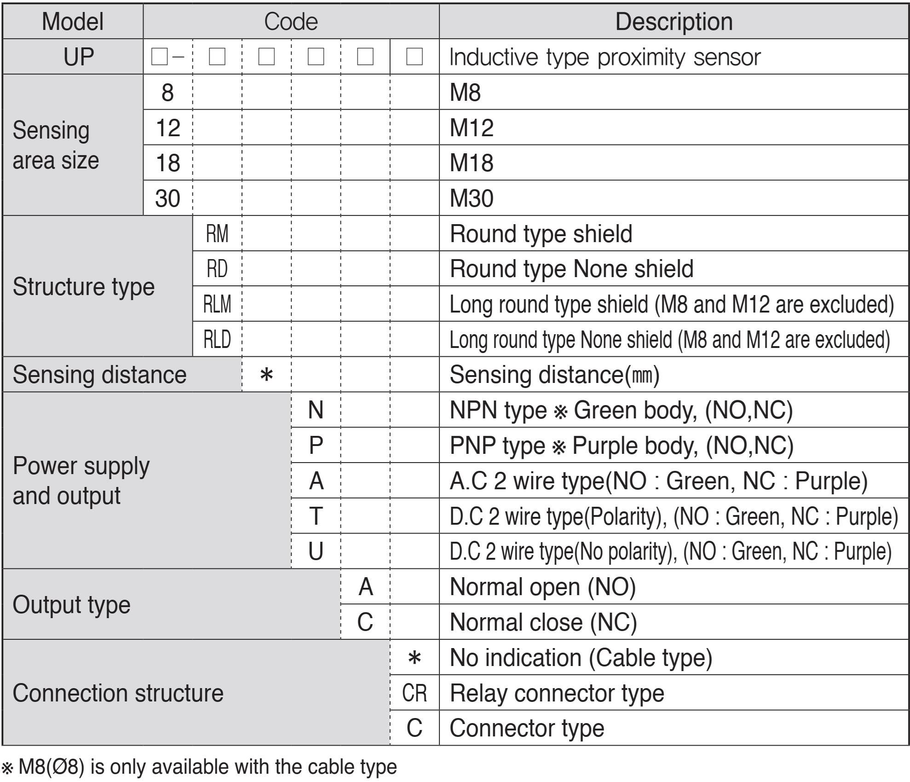This screenshot has width=910, height=782.
Task: Click the "Round type None shield" description
Action: coord(571,269)
